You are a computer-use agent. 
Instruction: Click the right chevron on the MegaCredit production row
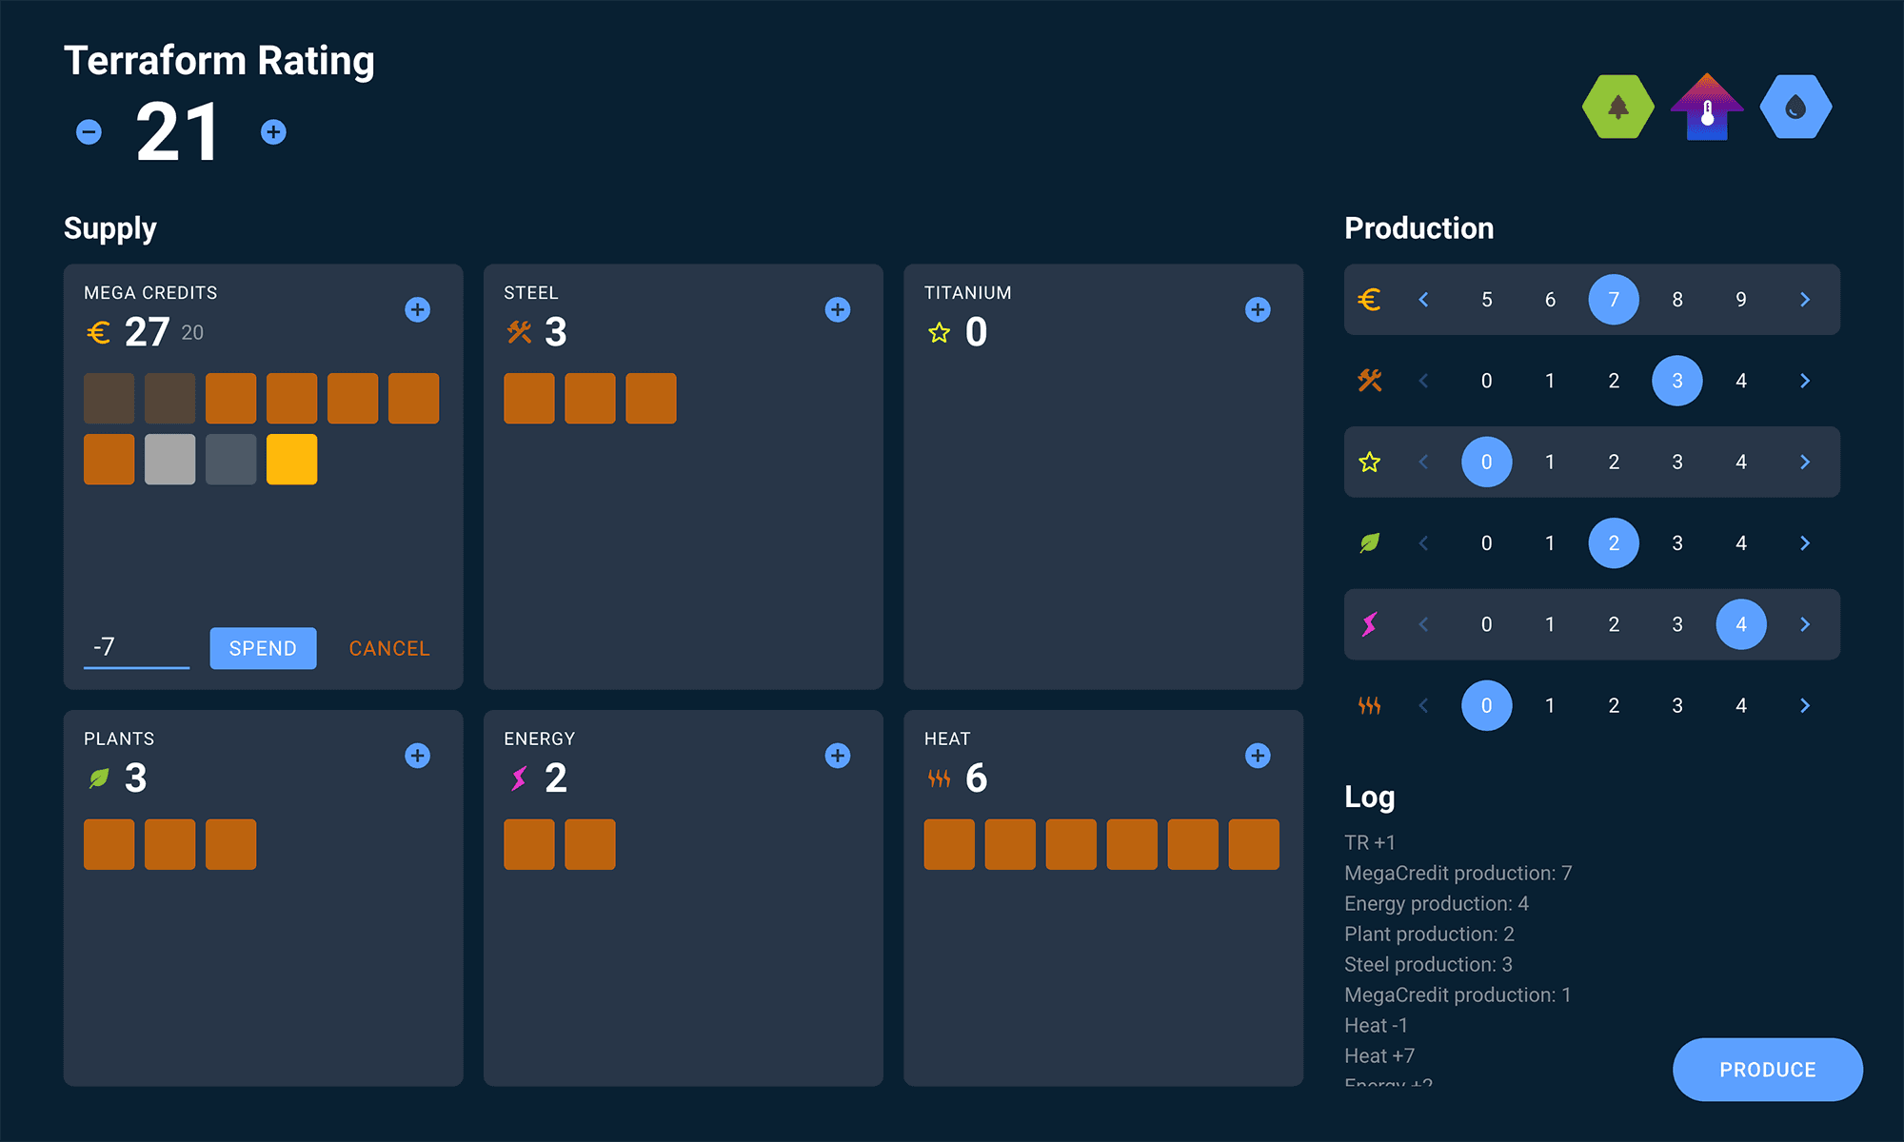pyautogui.click(x=1804, y=300)
